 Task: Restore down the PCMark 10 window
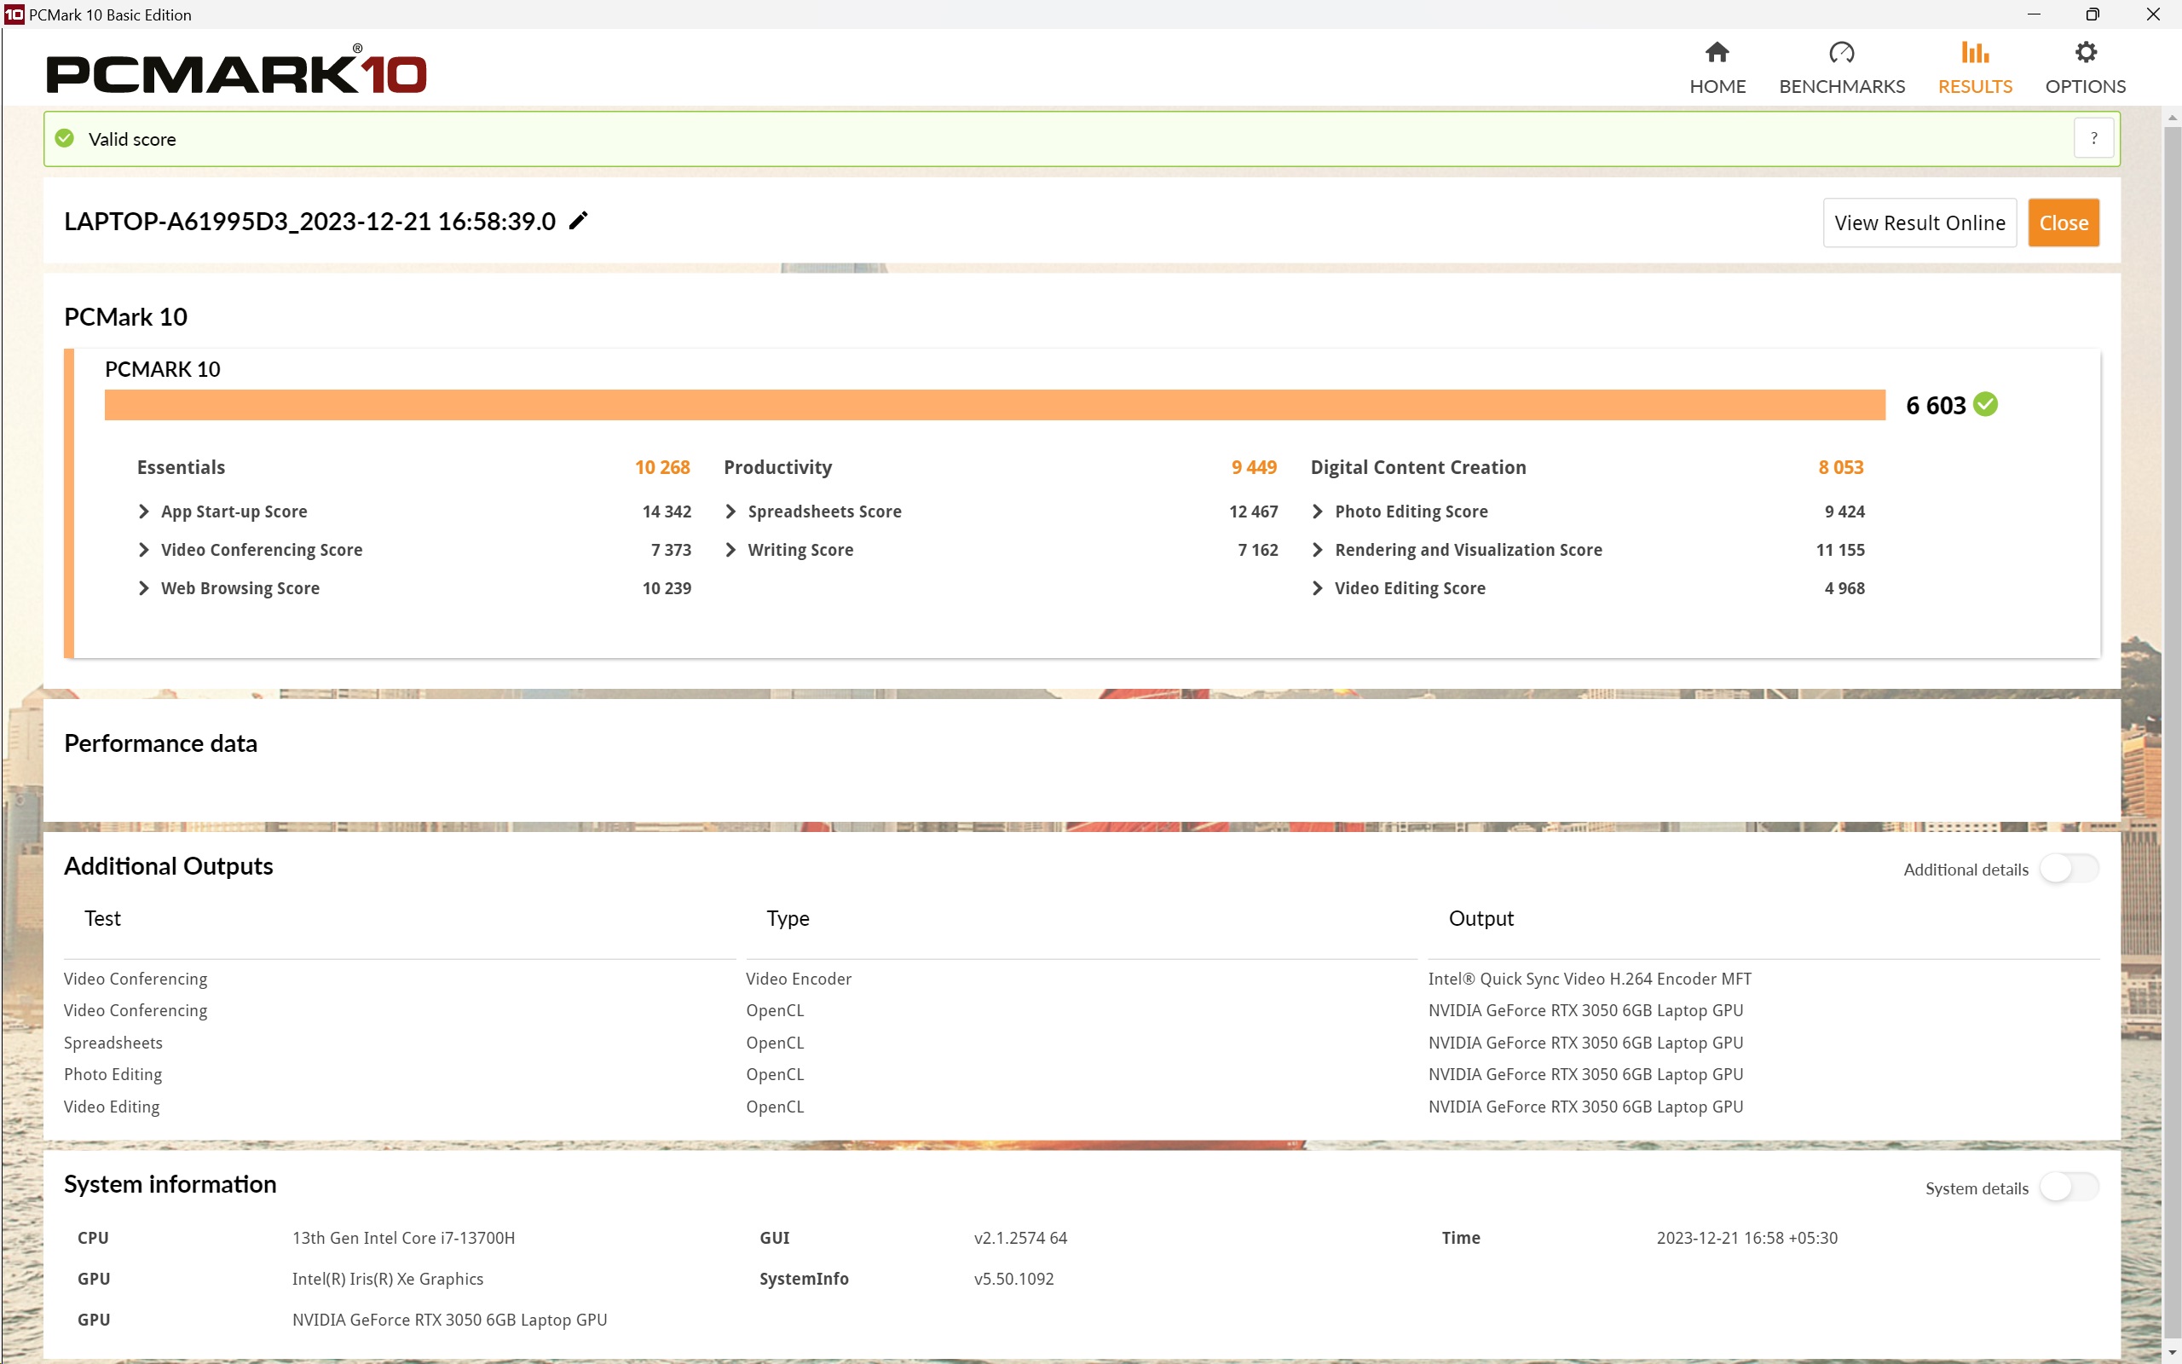2093,14
